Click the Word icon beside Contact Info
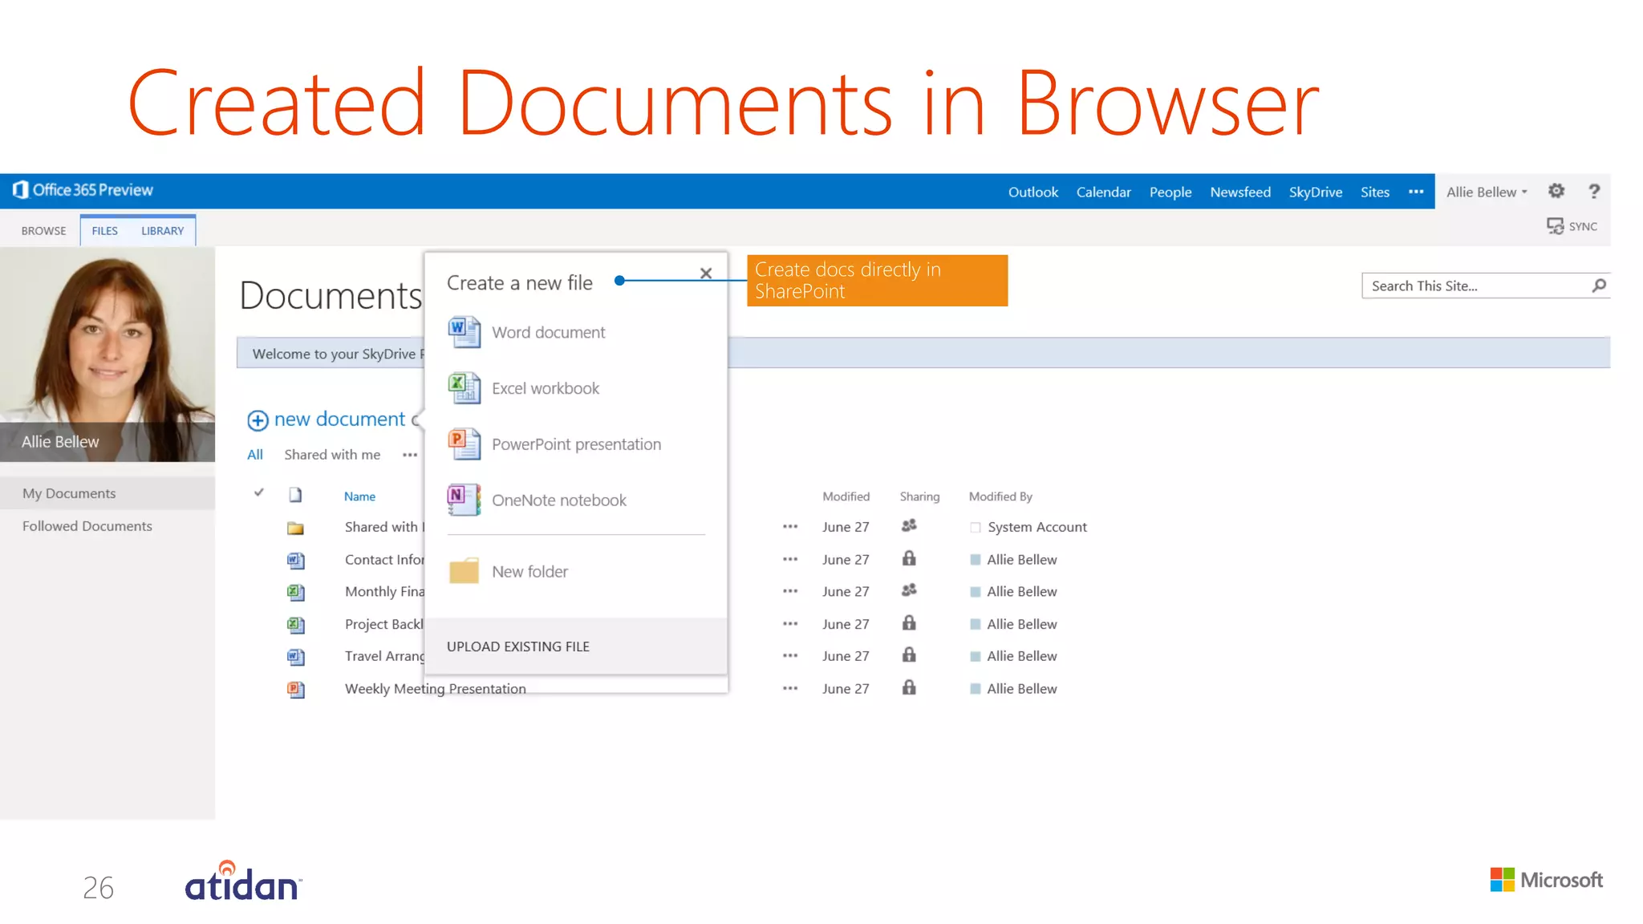 [296, 560]
